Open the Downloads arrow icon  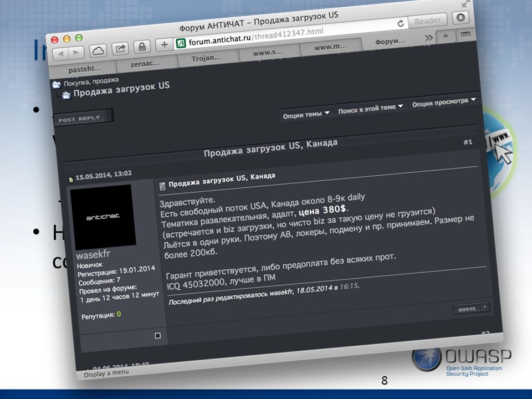pyautogui.click(x=461, y=18)
